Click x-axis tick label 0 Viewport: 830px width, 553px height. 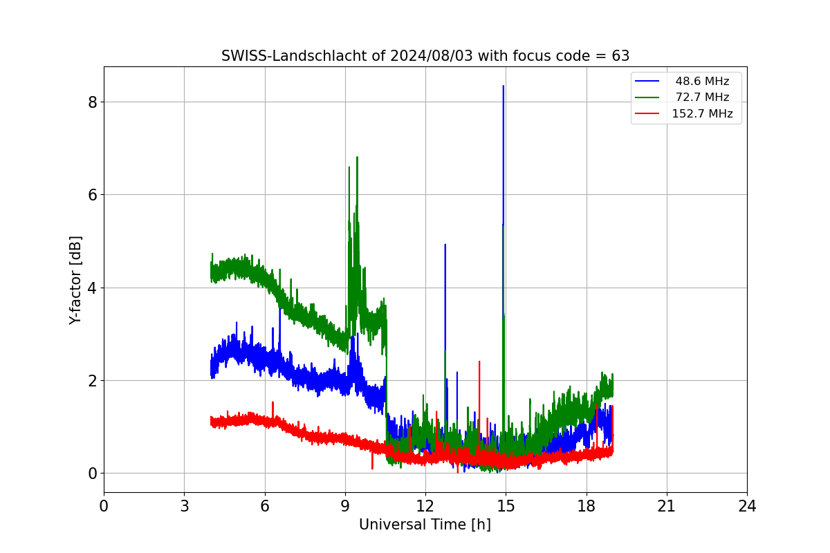[104, 507]
